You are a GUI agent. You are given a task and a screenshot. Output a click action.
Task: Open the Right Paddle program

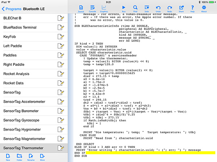coord(34,64)
